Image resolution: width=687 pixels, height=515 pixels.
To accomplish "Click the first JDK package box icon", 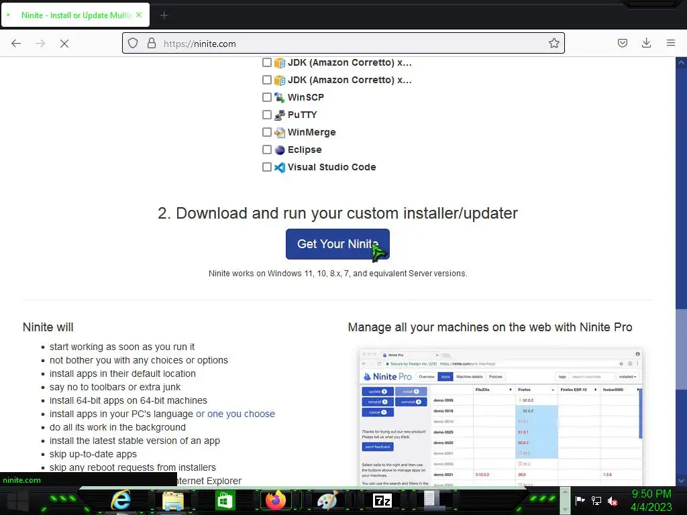I will coord(280,62).
